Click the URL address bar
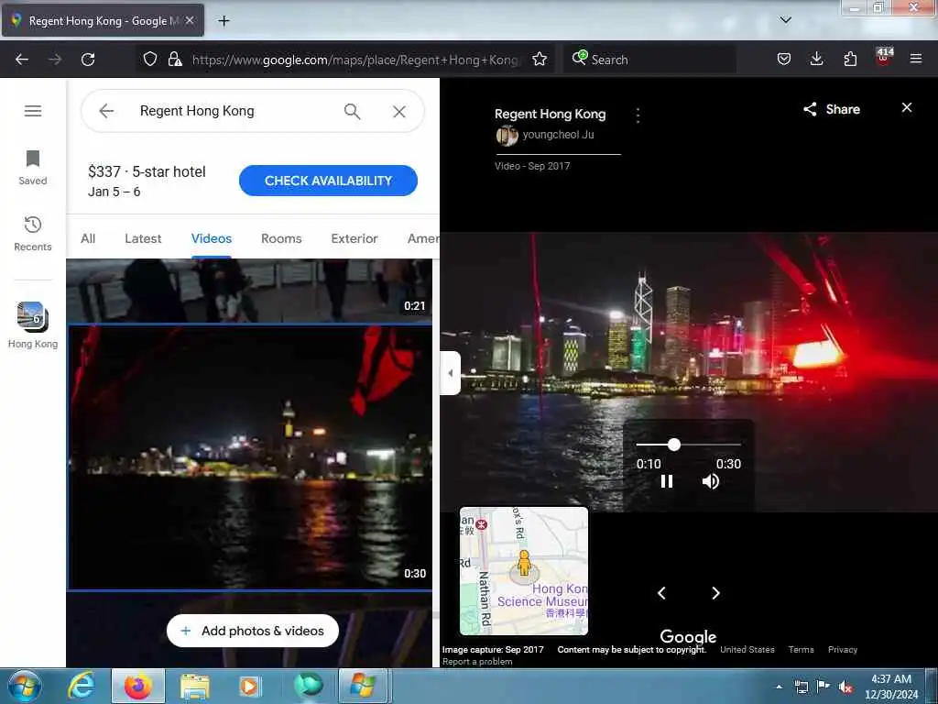Screen dimensions: 938x704 356,60
